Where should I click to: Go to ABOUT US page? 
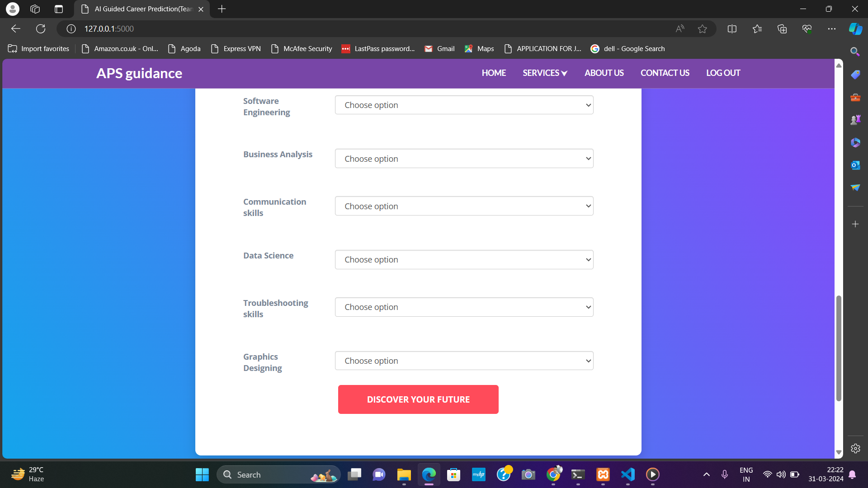coord(604,73)
